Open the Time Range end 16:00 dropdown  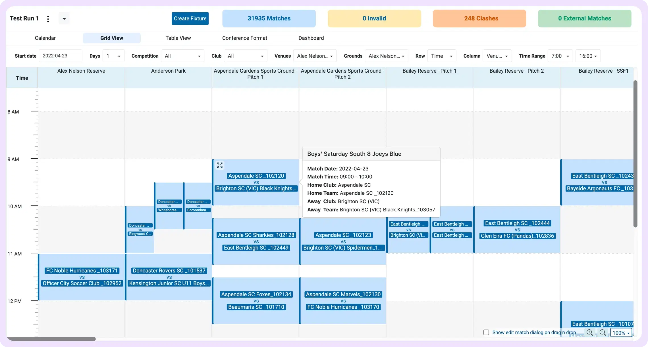[x=588, y=56]
